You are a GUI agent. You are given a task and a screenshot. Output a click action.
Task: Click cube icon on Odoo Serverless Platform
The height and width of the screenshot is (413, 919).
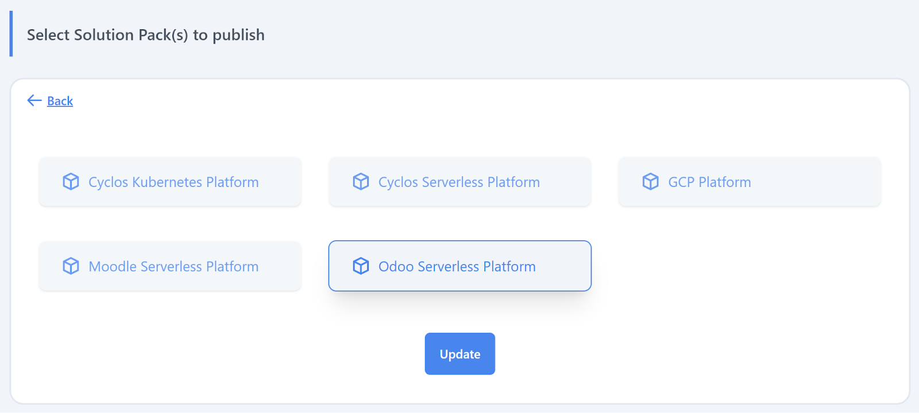click(x=361, y=266)
